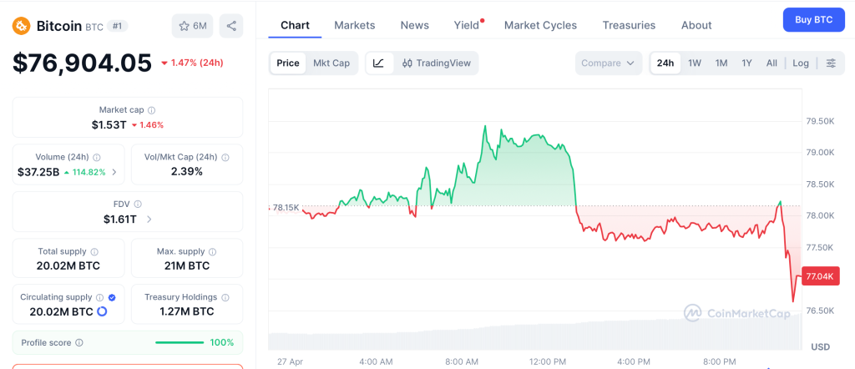Open the Markets tab

click(x=354, y=25)
